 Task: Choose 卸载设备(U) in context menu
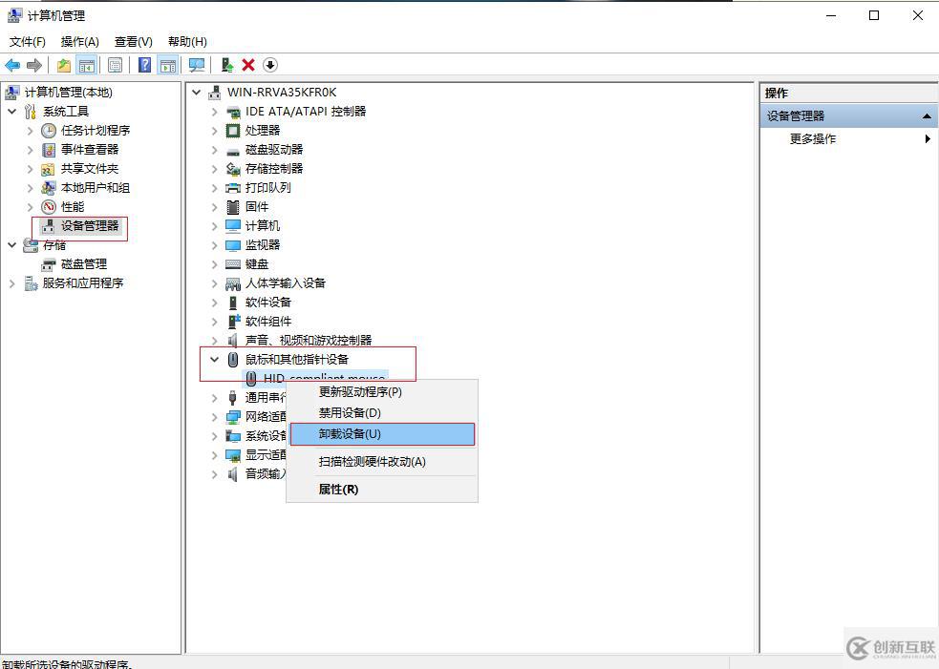(382, 434)
